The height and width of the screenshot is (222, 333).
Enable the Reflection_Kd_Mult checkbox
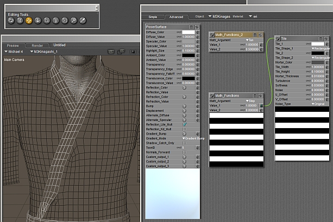(185, 129)
